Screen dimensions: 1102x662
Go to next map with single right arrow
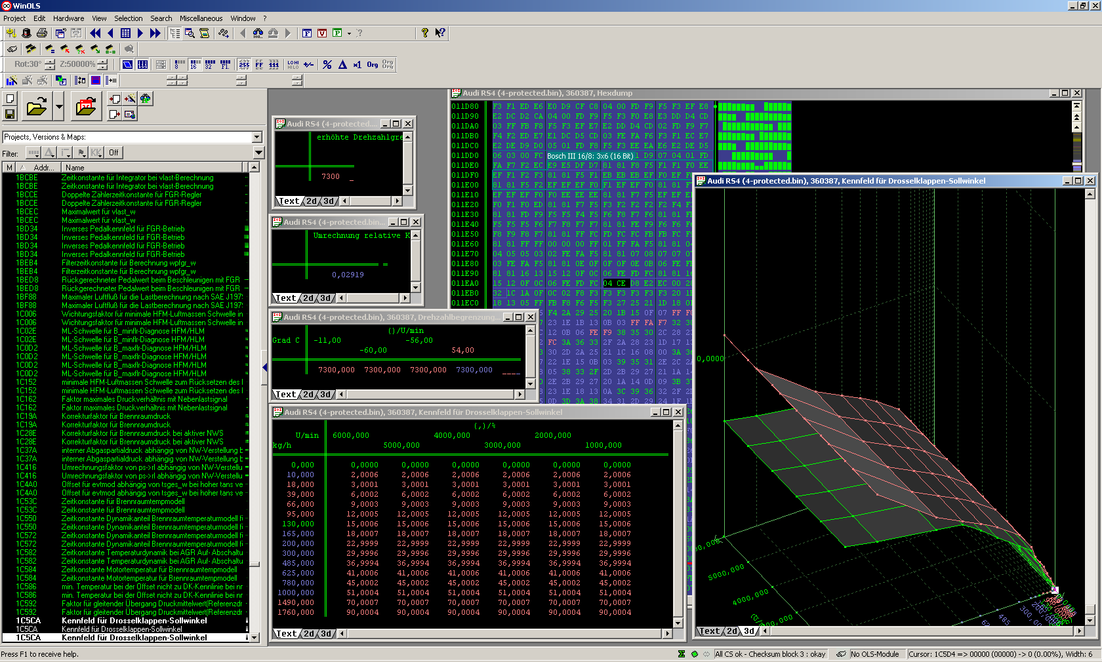point(140,33)
